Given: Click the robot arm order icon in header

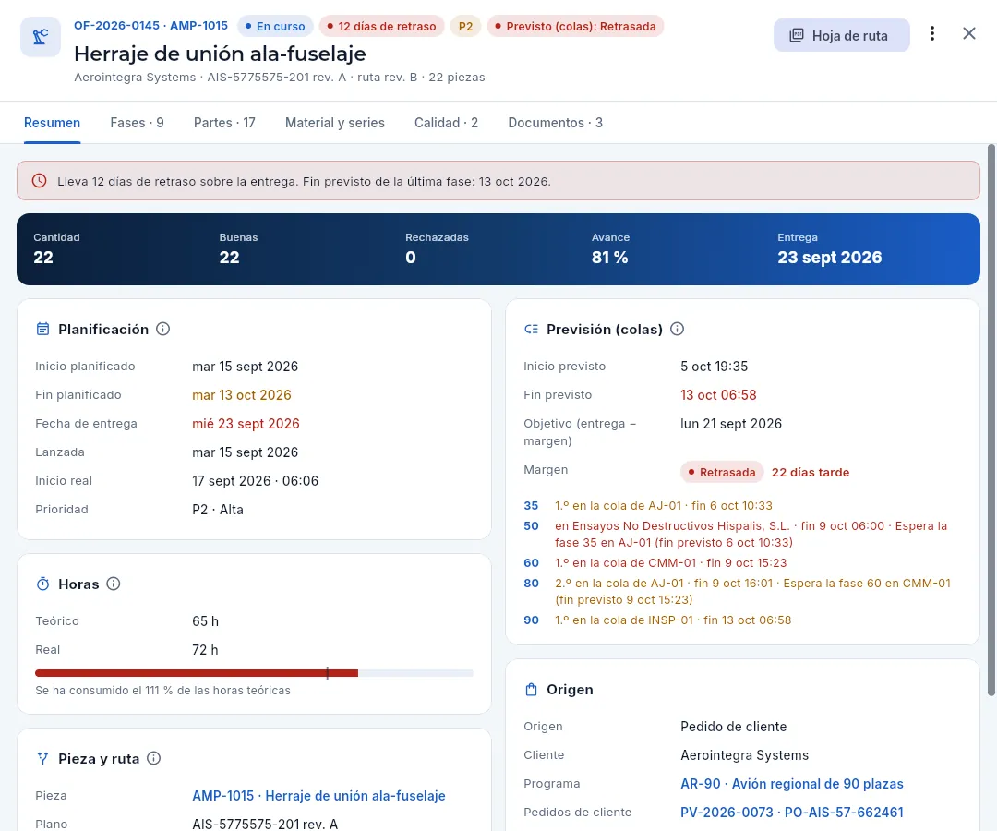Looking at the screenshot, I should pos(41,37).
